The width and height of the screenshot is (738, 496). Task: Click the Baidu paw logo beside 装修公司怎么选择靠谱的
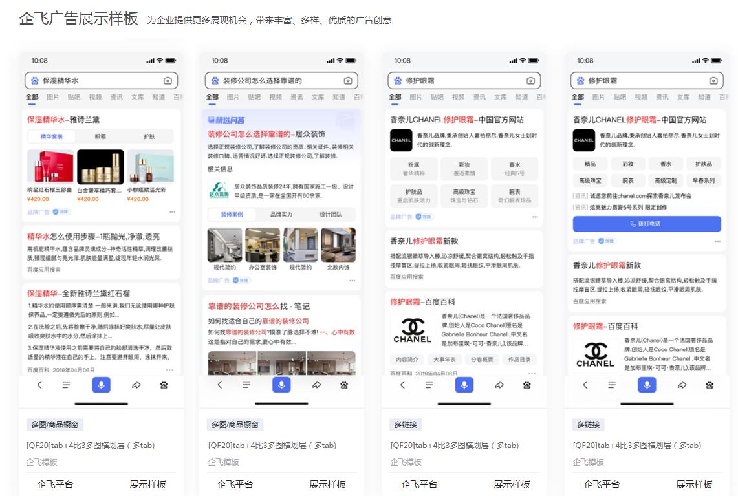(x=215, y=81)
